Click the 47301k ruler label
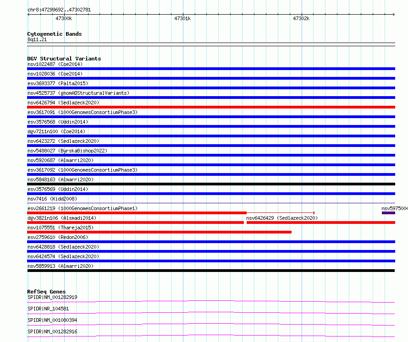Viewport: 408px width, 342px height. 182,18
